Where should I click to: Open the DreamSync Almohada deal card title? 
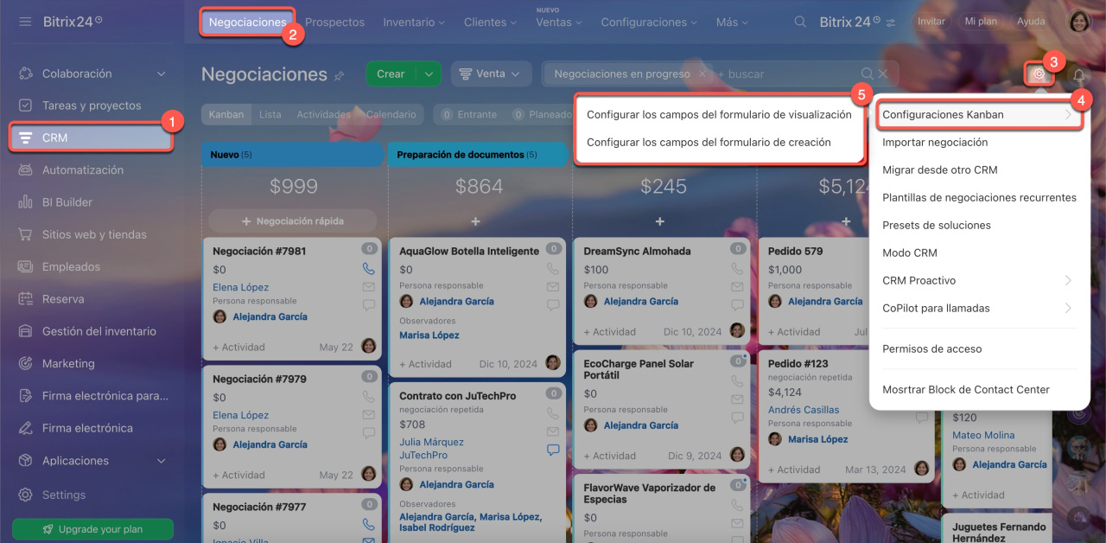pyautogui.click(x=637, y=251)
